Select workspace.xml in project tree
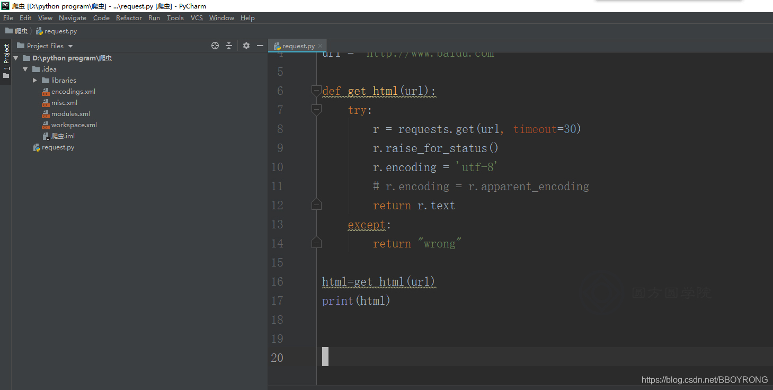The image size is (773, 390). (x=74, y=125)
